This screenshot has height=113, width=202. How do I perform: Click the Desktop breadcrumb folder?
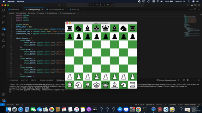point(32,13)
